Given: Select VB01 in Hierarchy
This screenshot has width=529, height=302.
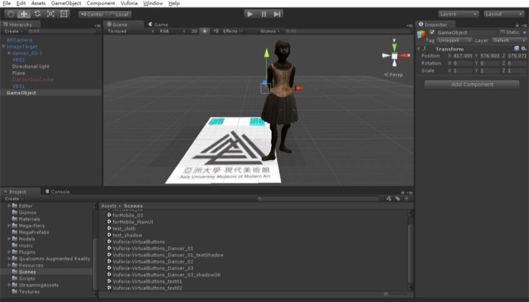Looking at the screenshot, I should pyautogui.click(x=18, y=86).
